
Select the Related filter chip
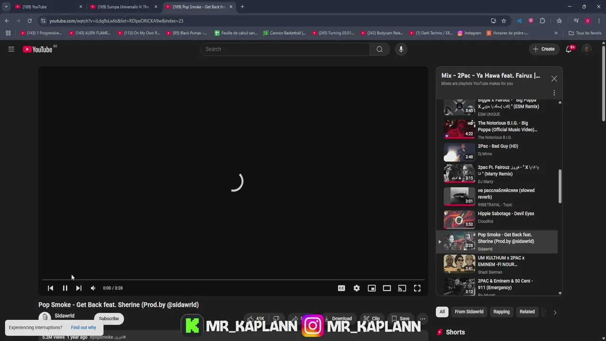tap(527, 312)
